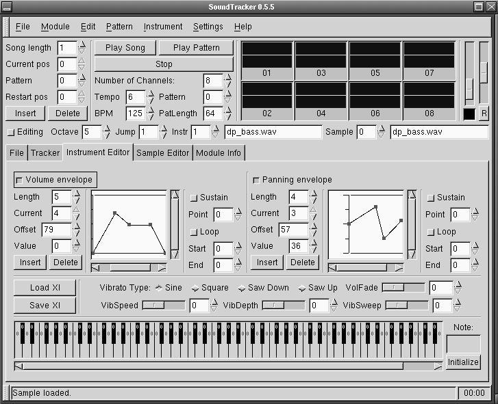This screenshot has width=498, height=404.
Task: Click the Octave spinner arrows
Action: [106, 132]
